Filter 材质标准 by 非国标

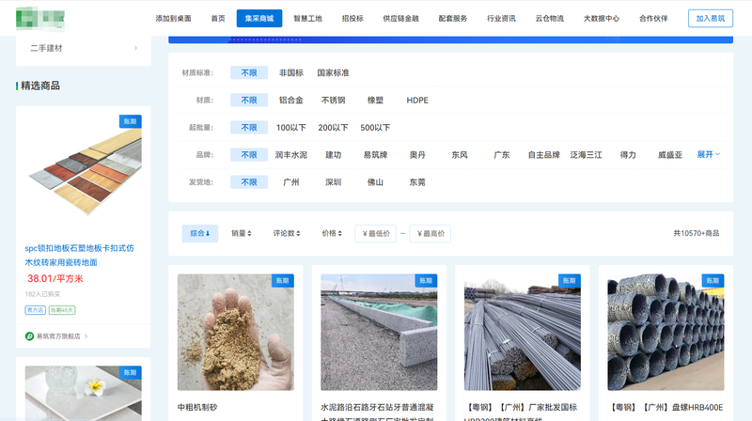click(291, 73)
